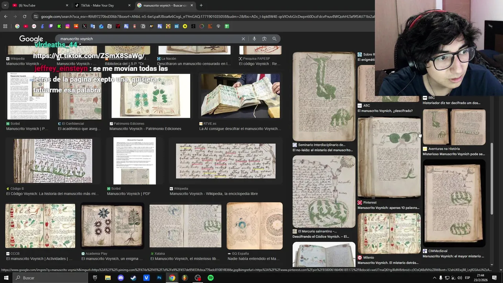Image resolution: width=503 pixels, height=283 pixels.
Task: Click the Google apps grid in bookmarks bar
Action: [x=5, y=26]
